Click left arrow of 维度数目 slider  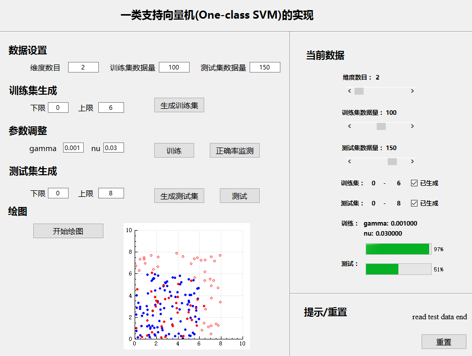[x=349, y=91]
